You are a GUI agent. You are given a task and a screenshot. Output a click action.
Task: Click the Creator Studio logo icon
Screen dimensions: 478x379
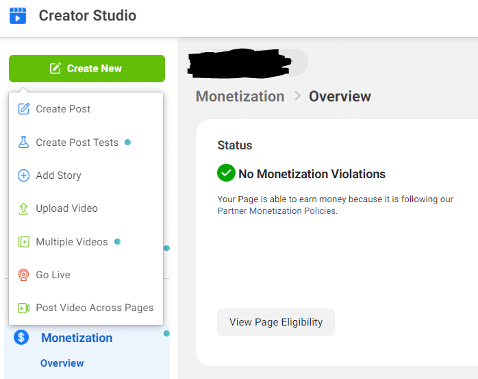[x=18, y=16]
